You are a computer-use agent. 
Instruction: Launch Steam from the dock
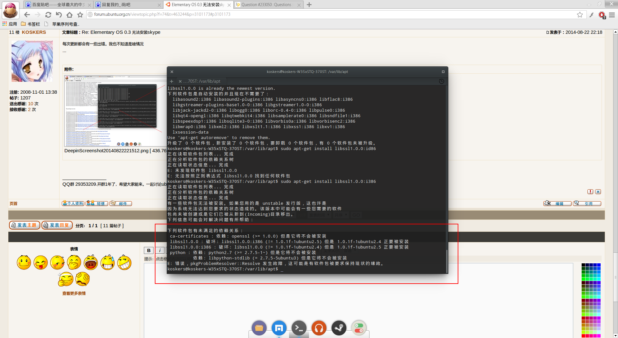click(339, 328)
